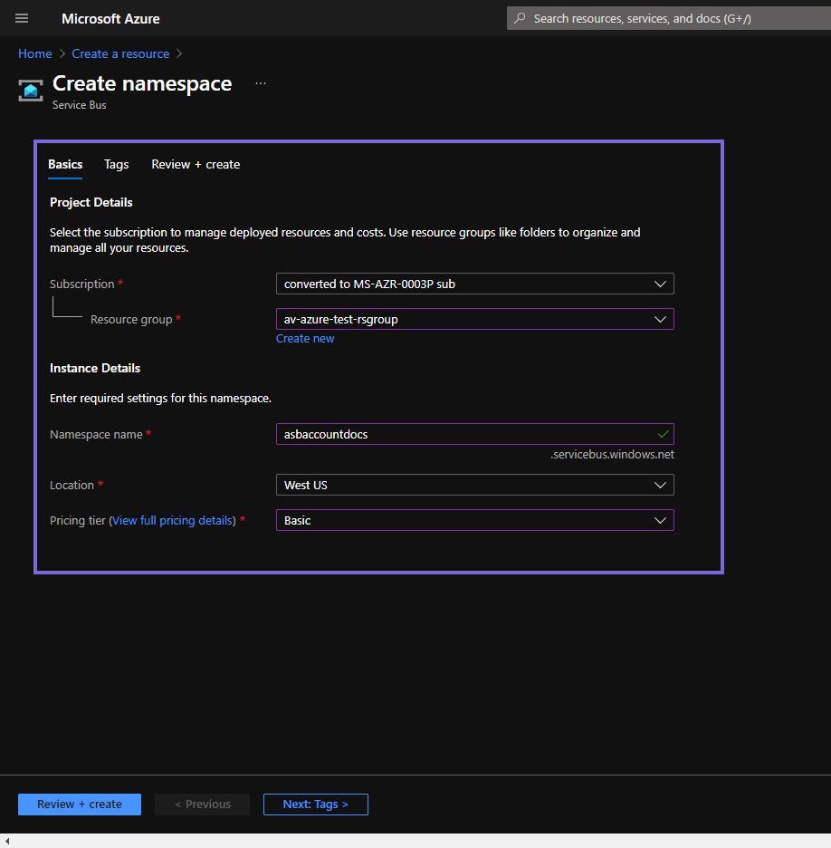Screen dimensions: 831x848
Task: Open the Review + create tab
Action: pos(196,164)
